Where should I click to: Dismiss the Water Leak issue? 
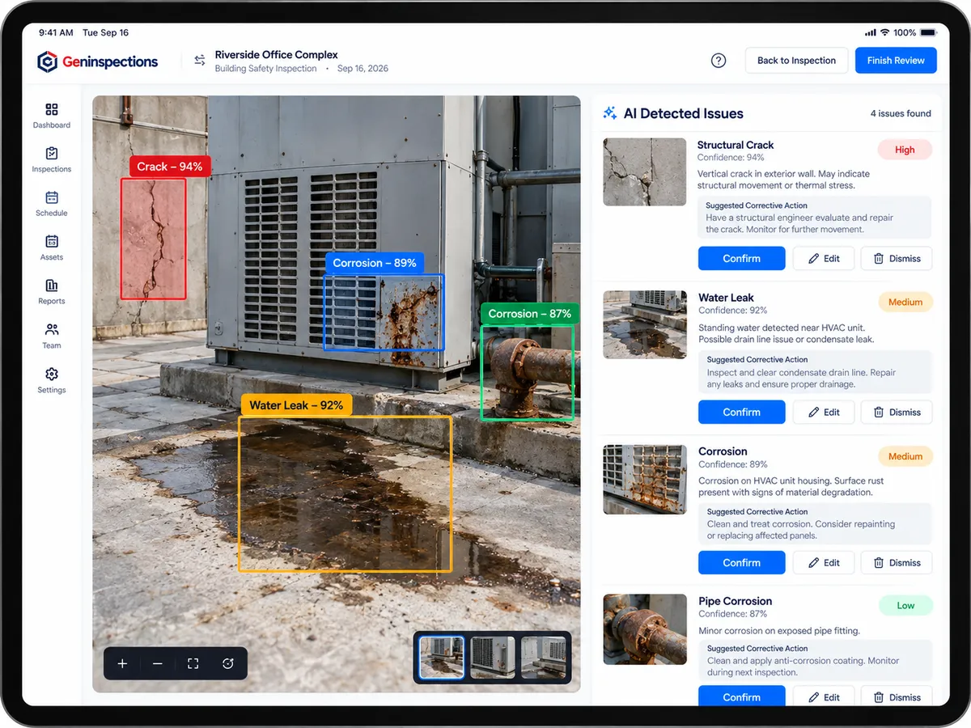(897, 413)
